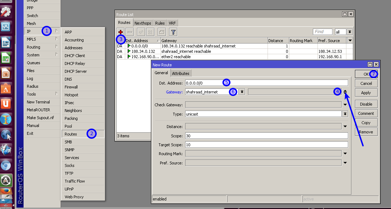
Task: Click the red plus add route icon
Action: coord(121,32)
